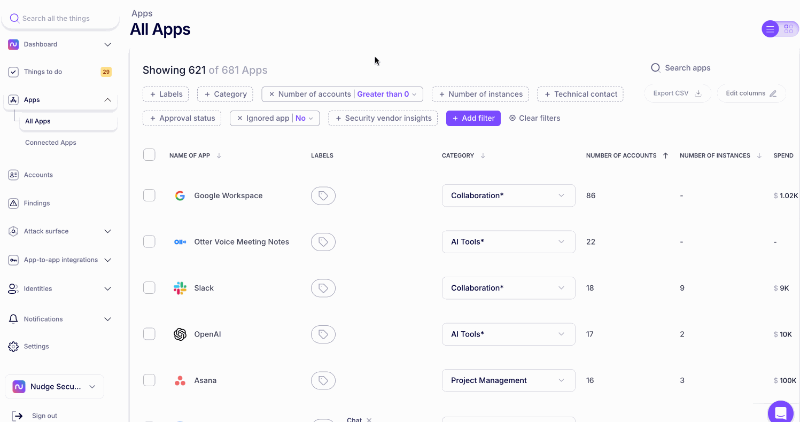Expand the Attack surface sidebar section
The image size is (800, 422).
[107, 231]
